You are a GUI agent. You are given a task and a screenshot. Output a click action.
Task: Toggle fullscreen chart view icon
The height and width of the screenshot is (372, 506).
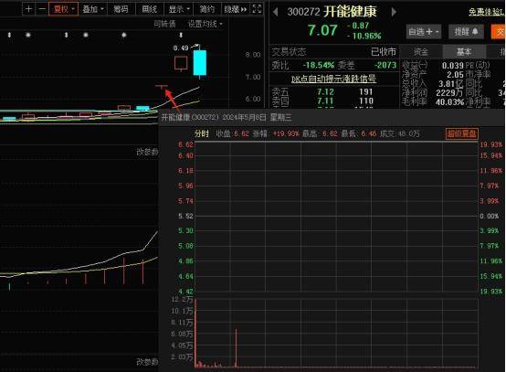click(257, 9)
